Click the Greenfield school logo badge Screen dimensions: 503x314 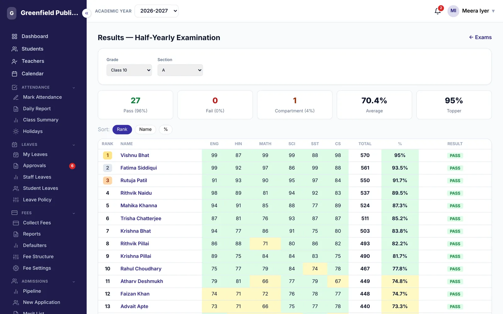pos(12,13)
